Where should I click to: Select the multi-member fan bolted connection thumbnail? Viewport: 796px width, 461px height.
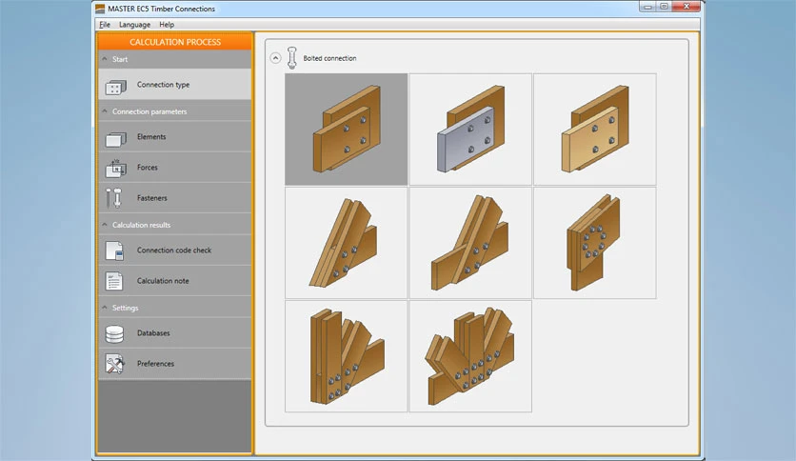pyautogui.click(x=470, y=356)
